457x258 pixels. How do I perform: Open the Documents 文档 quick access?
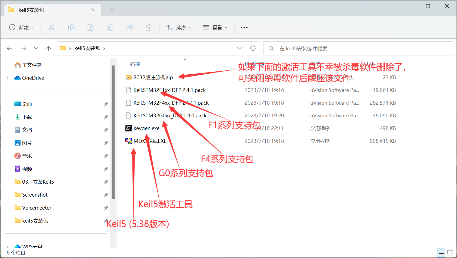[23, 130]
